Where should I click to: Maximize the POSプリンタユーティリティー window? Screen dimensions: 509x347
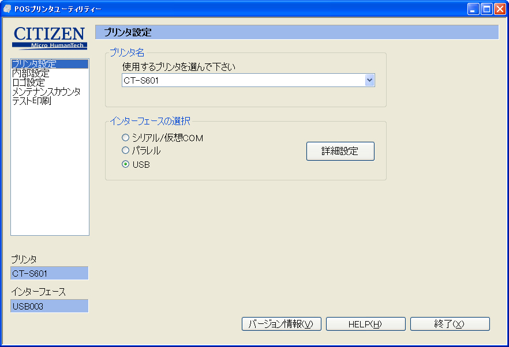click(x=486, y=9)
